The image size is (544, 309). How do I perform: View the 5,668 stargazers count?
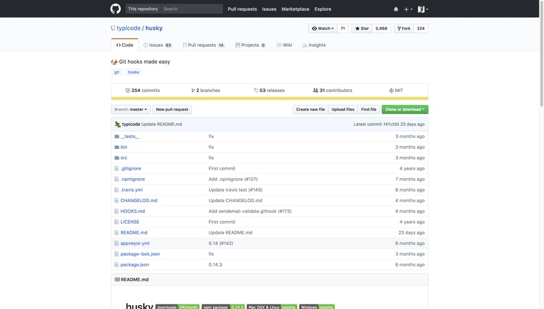381,29
